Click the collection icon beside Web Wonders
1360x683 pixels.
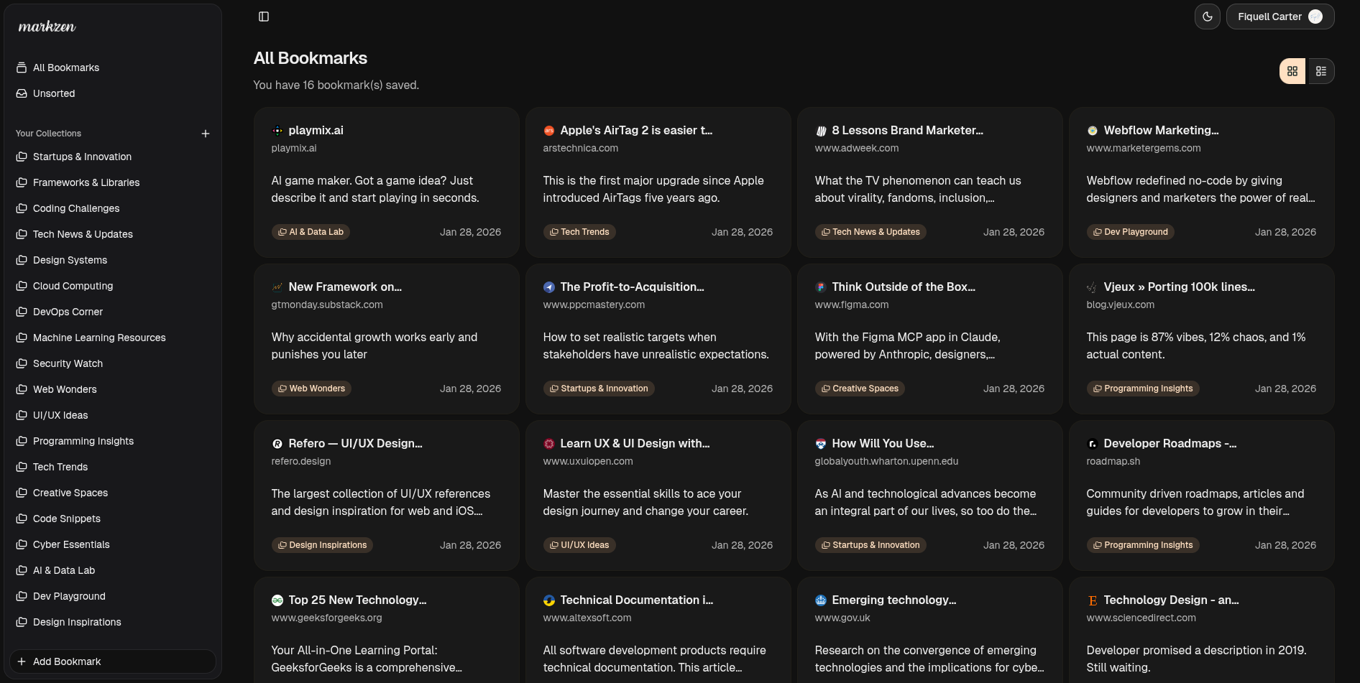pos(21,389)
